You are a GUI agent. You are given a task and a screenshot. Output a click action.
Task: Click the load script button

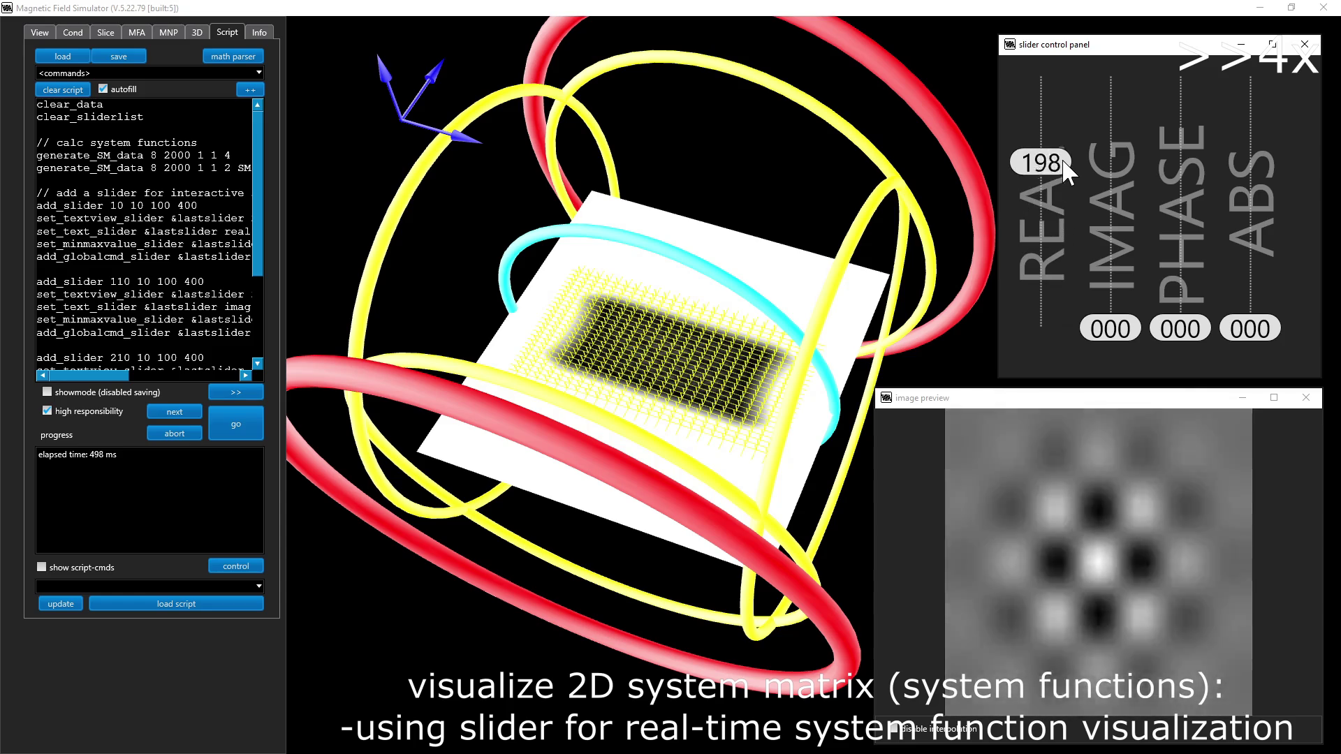tap(176, 604)
